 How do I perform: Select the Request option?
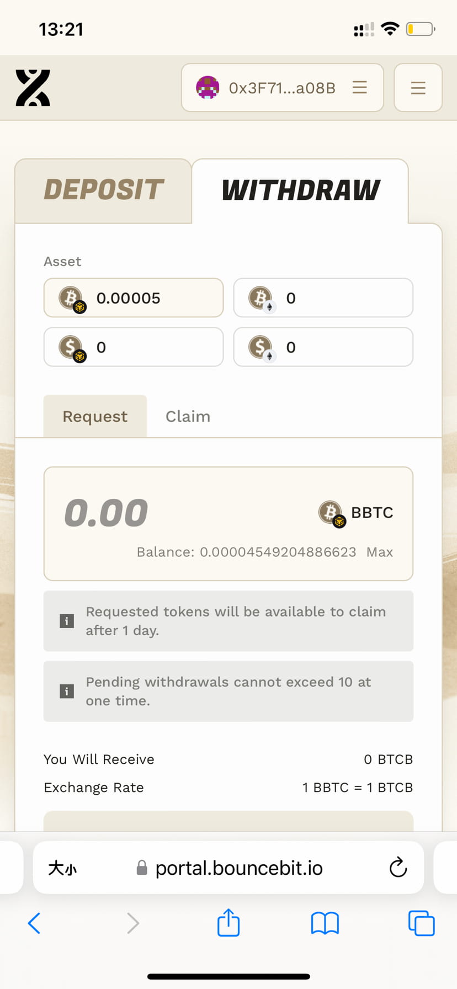pos(94,416)
